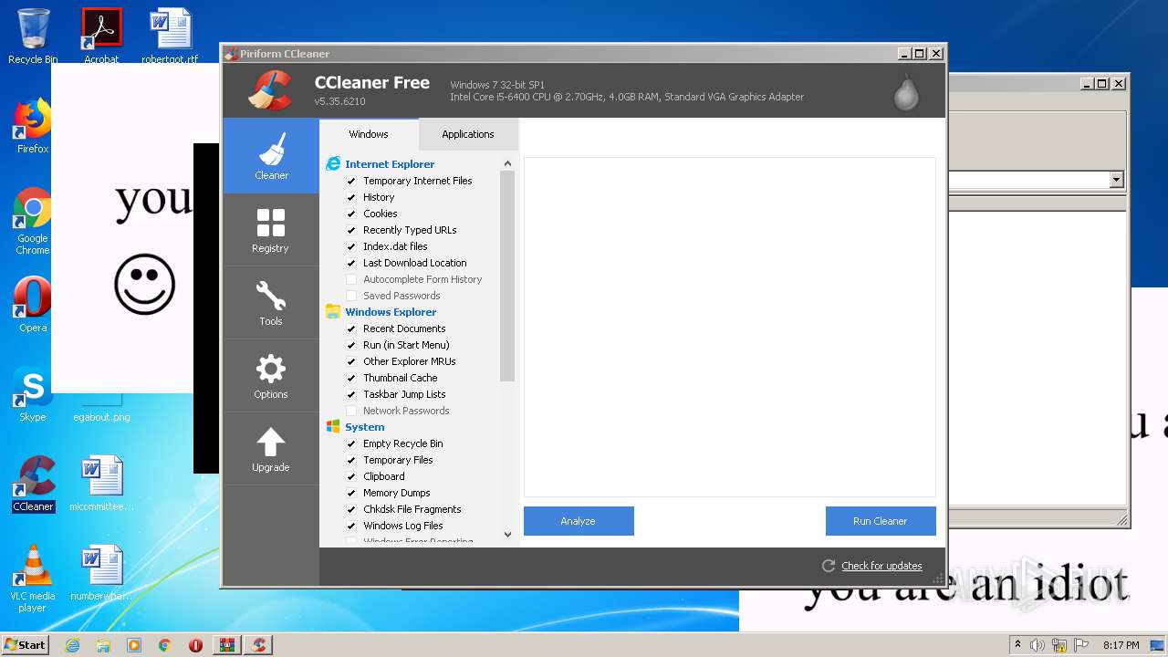Enable Saved Passwords checkbox
This screenshot has width=1168, height=657.
tap(351, 296)
